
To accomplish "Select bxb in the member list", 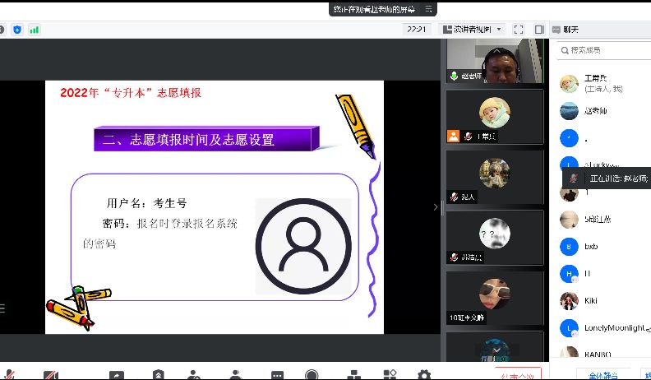I will pyautogui.click(x=590, y=246).
